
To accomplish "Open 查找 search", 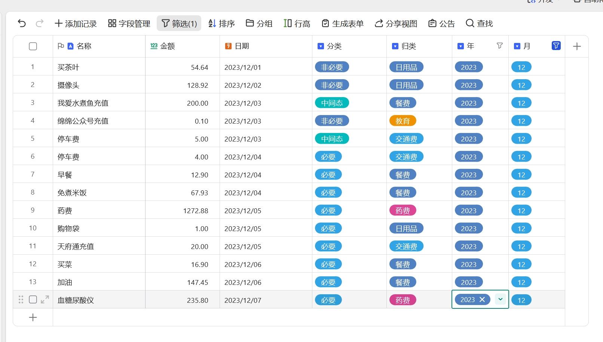I will pos(479,24).
